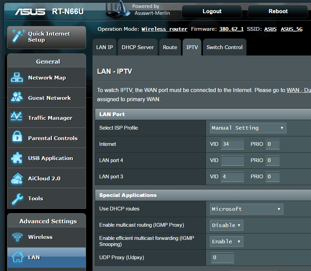This screenshot has width=311, height=271.
Task: Click the AiCloud 2.0 cloud icon
Action: pyautogui.click(x=17, y=178)
